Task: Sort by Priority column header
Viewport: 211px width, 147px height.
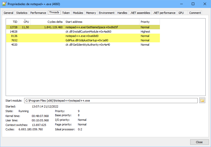Action: click(x=149, y=22)
